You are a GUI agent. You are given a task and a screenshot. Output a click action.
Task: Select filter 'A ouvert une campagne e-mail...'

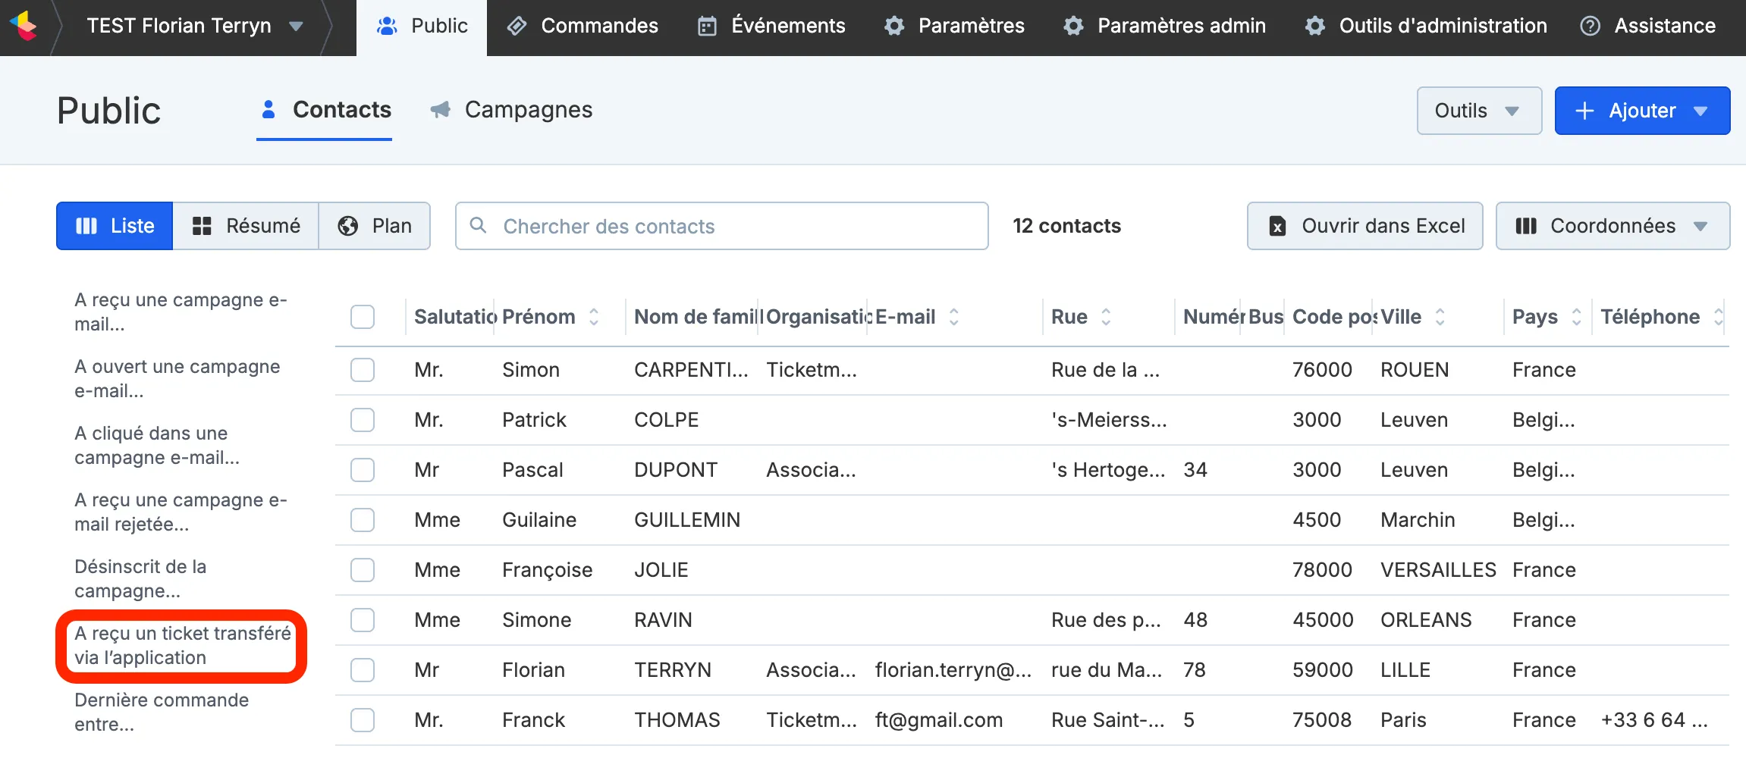(177, 379)
